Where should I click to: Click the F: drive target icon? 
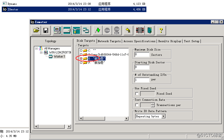coord(85,63)
